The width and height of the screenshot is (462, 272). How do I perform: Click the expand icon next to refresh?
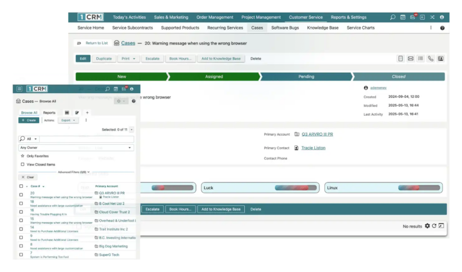[441, 226]
